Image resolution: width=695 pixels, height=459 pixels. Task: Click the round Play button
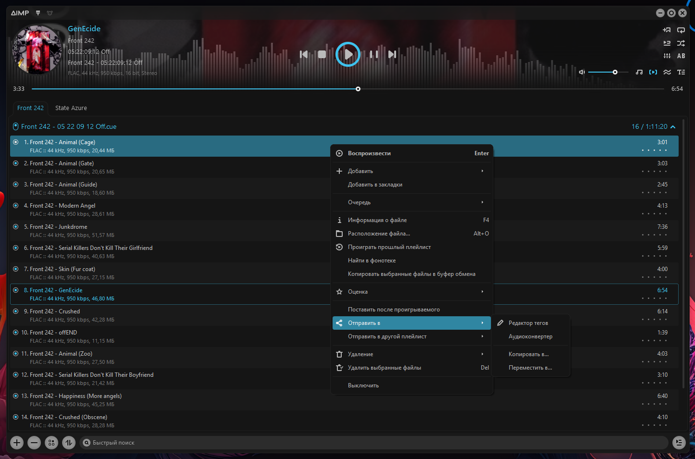point(348,54)
